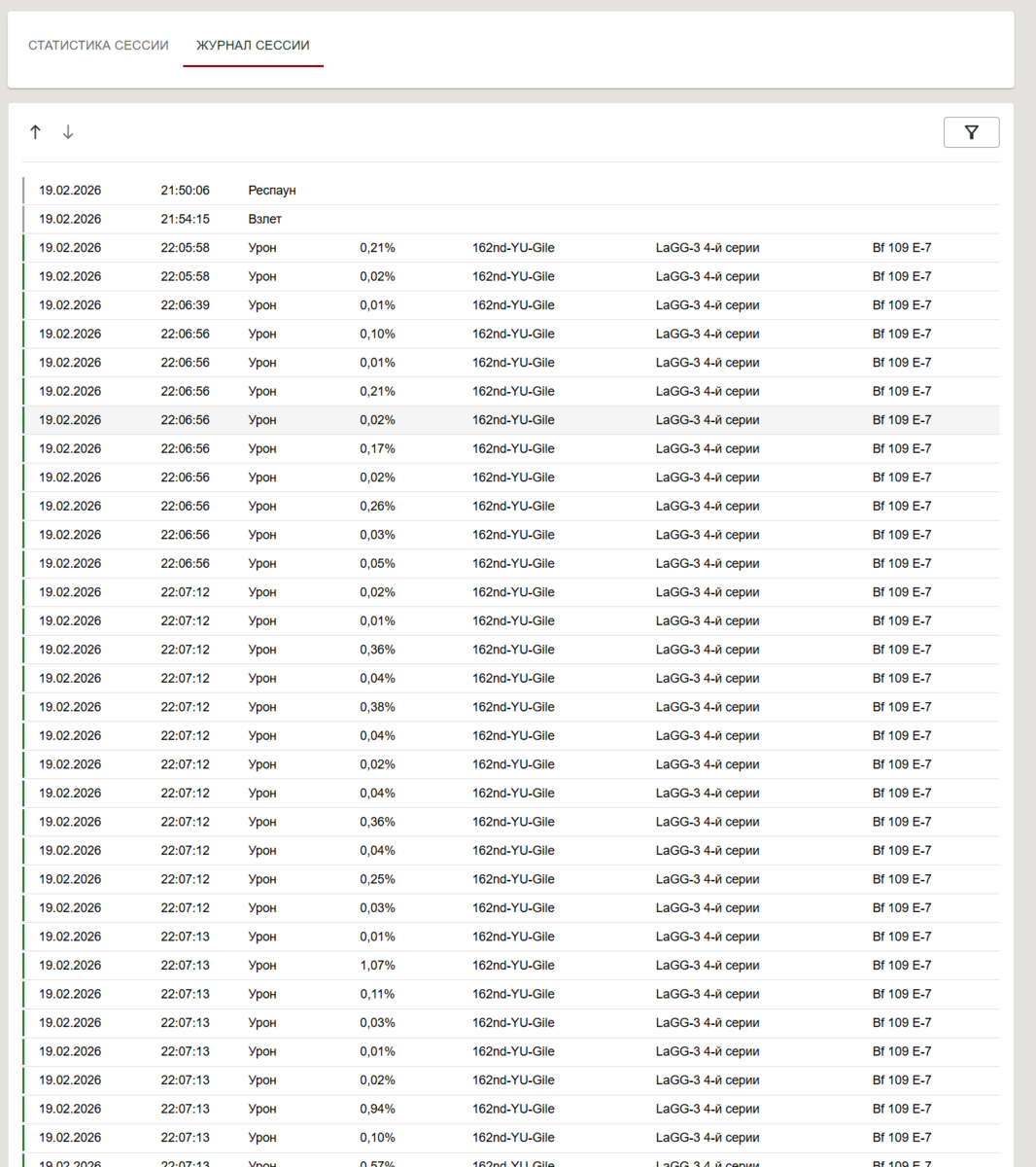The image size is (1036, 1167).
Task: Click Bf 109 E-7 in the 1,07% row
Action: pyautogui.click(x=901, y=965)
